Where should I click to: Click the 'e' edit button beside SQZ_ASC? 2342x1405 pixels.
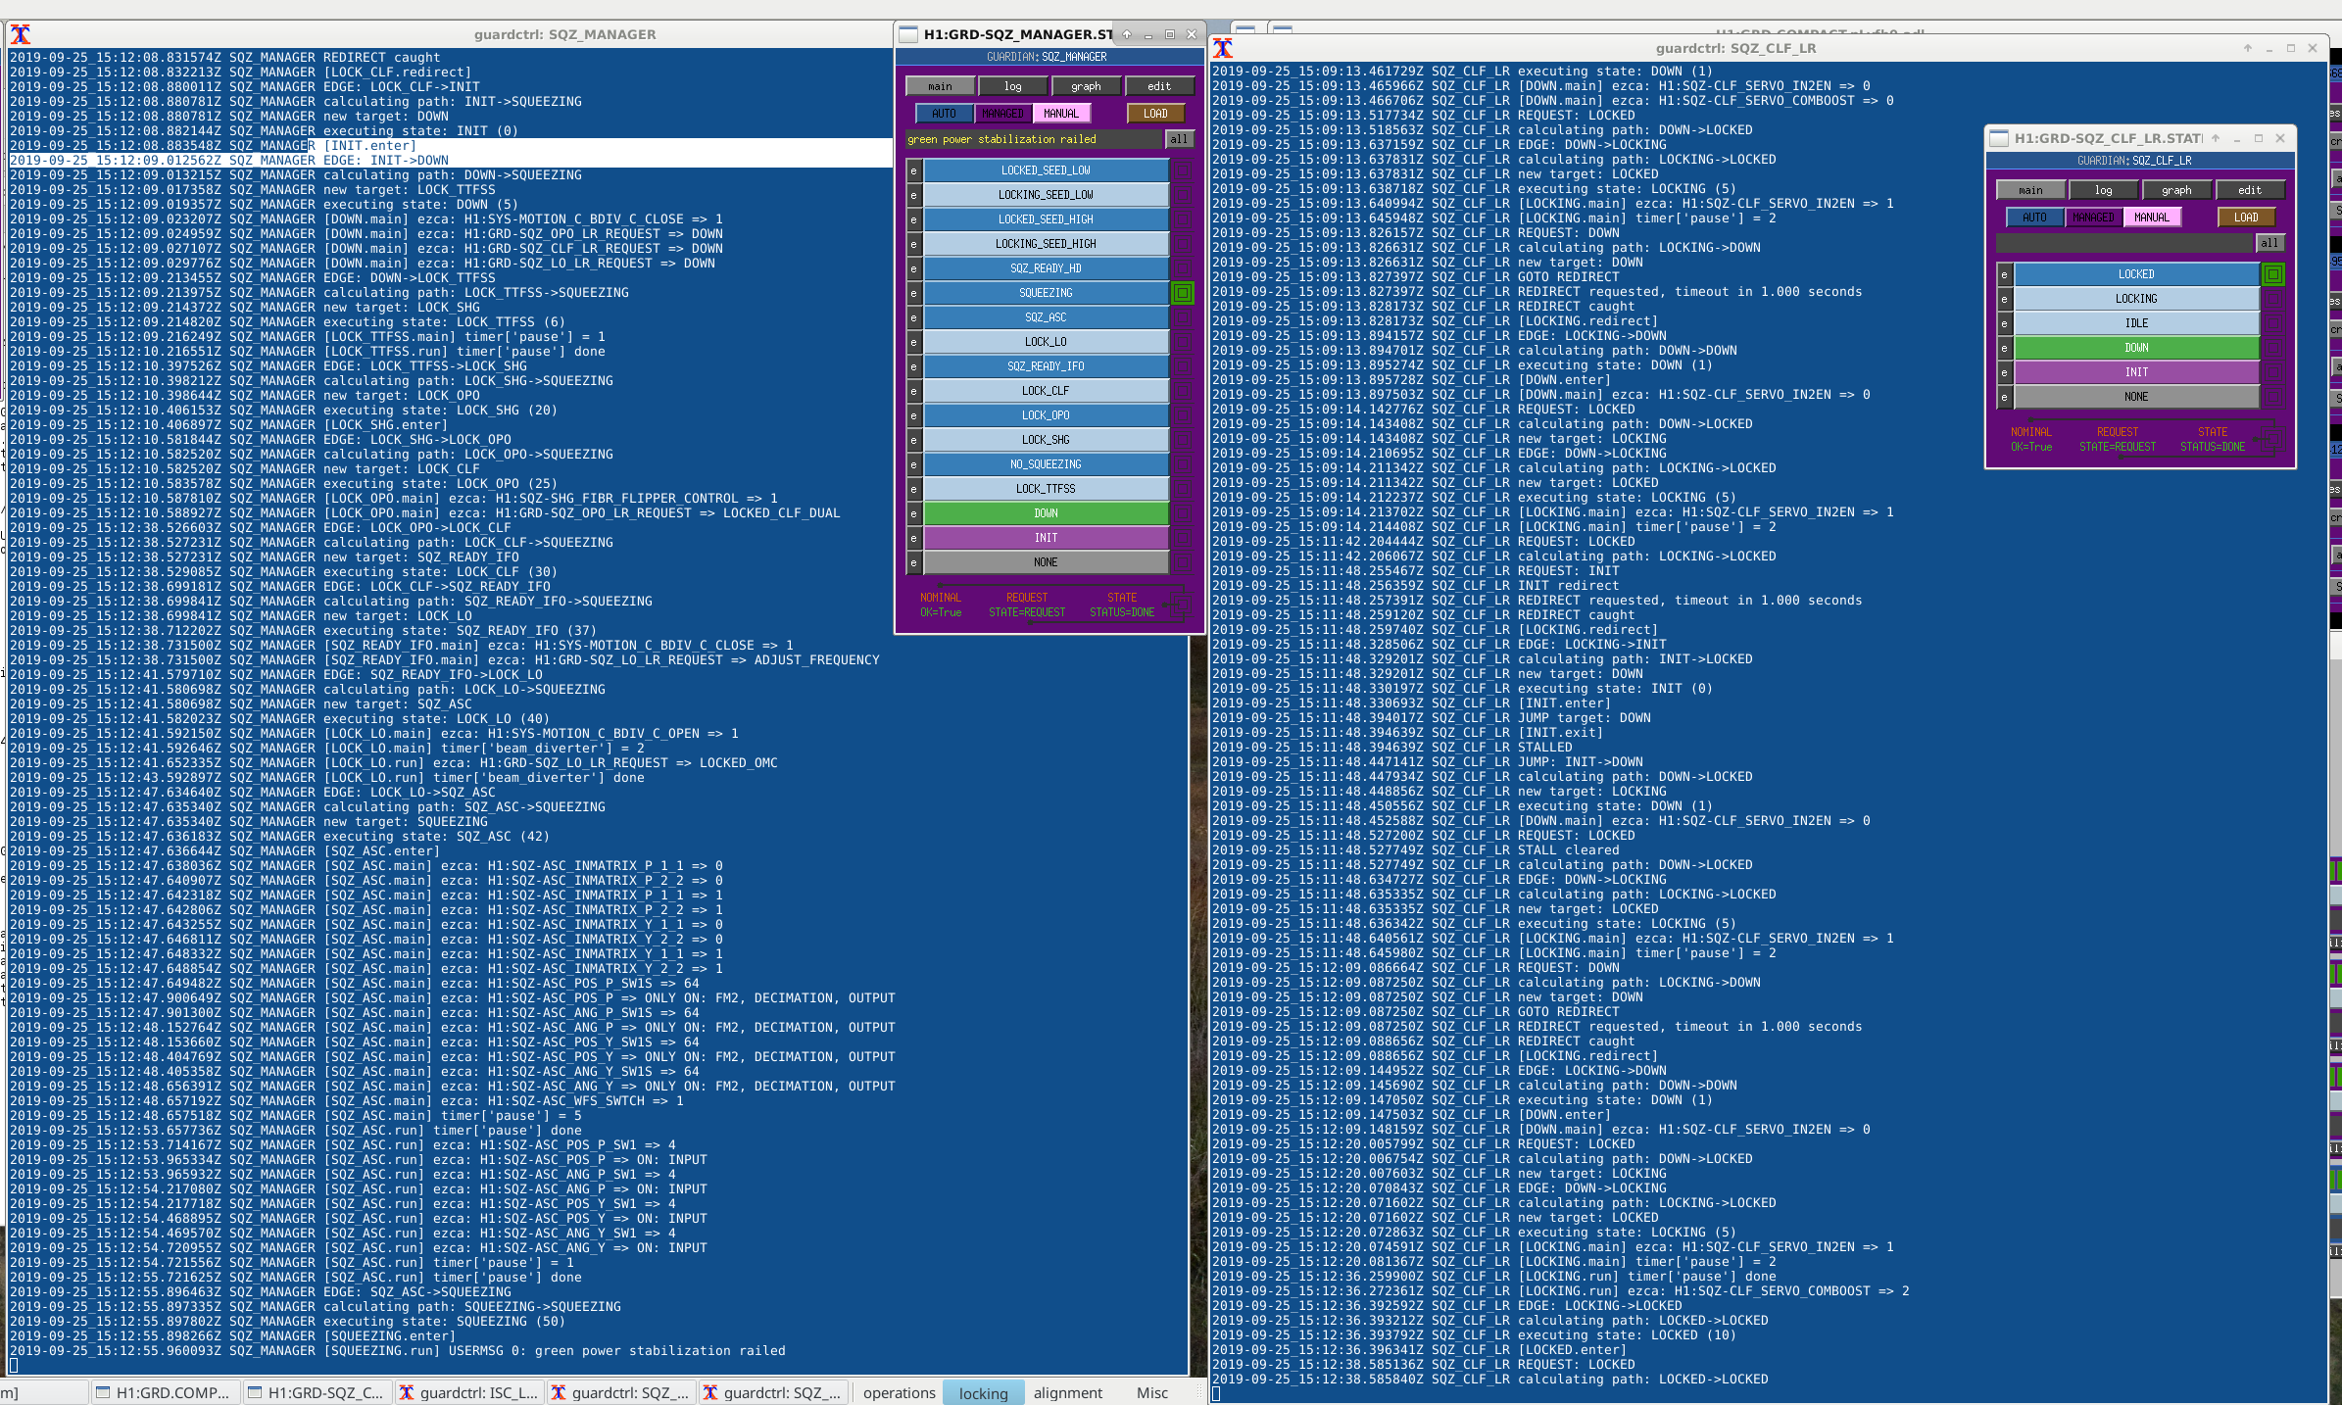913,317
